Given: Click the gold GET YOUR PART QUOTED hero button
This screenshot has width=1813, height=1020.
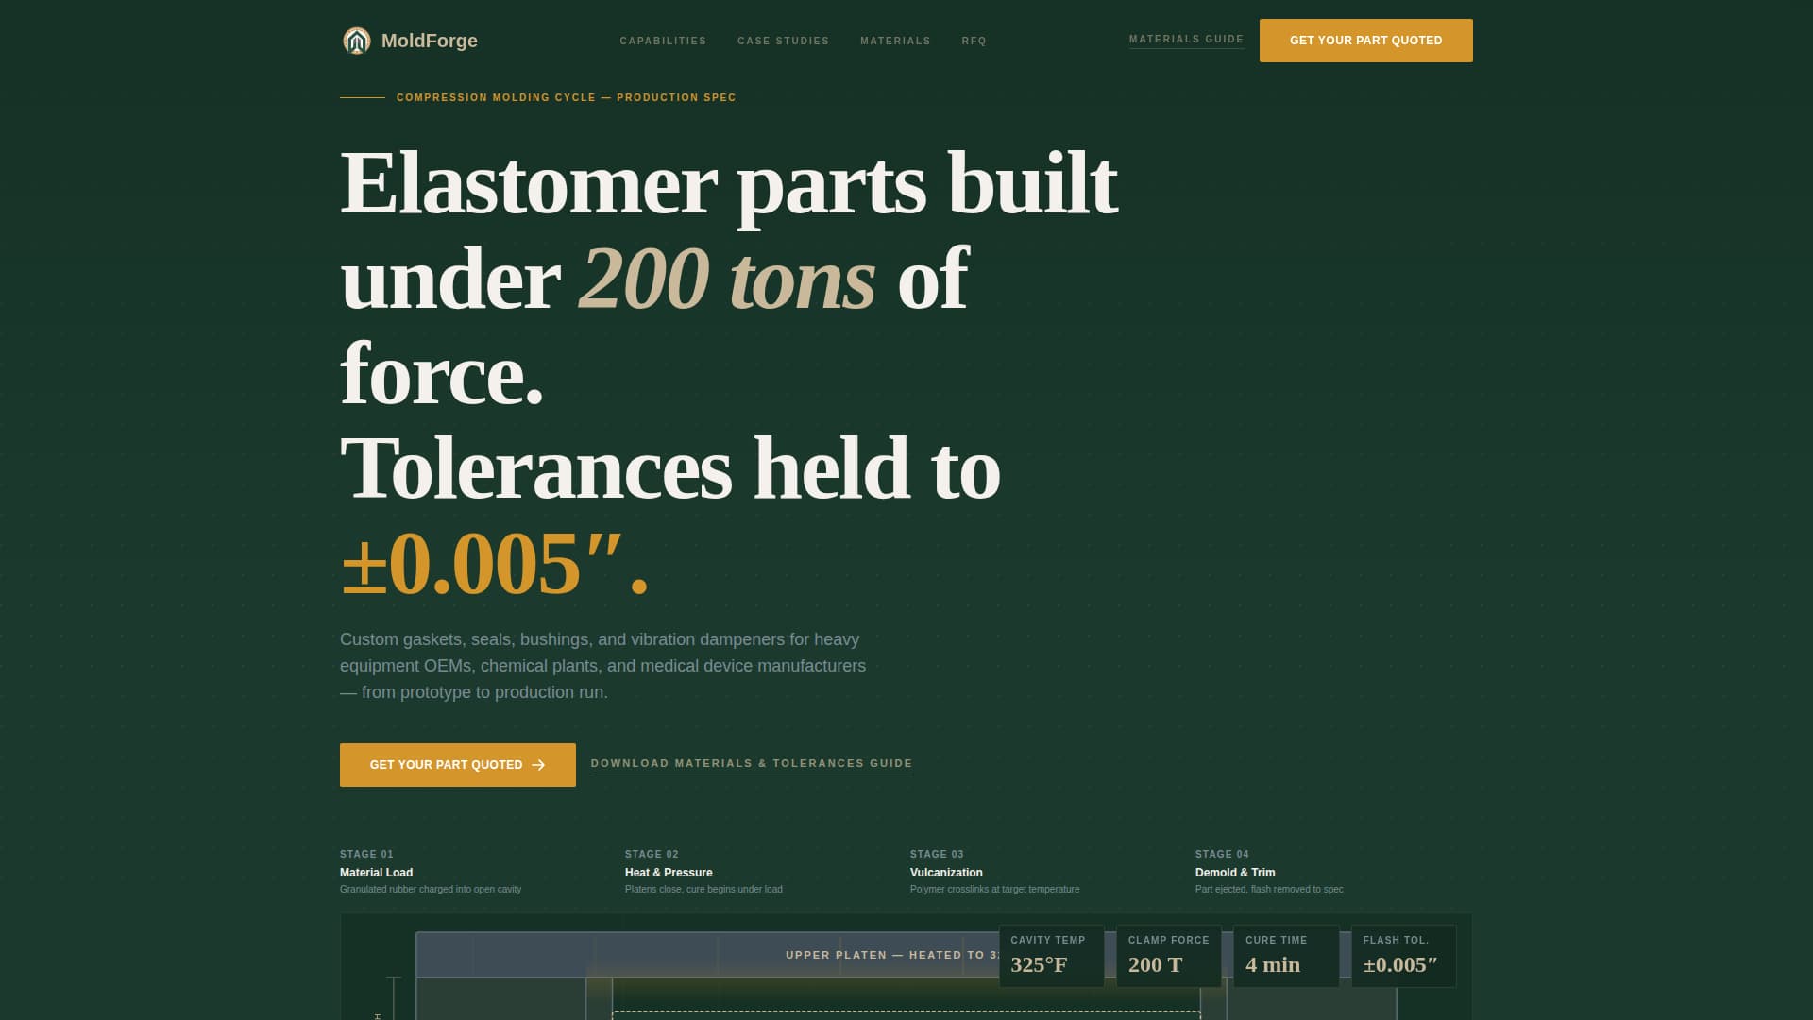Looking at the screenshot, I should point(446,765).
